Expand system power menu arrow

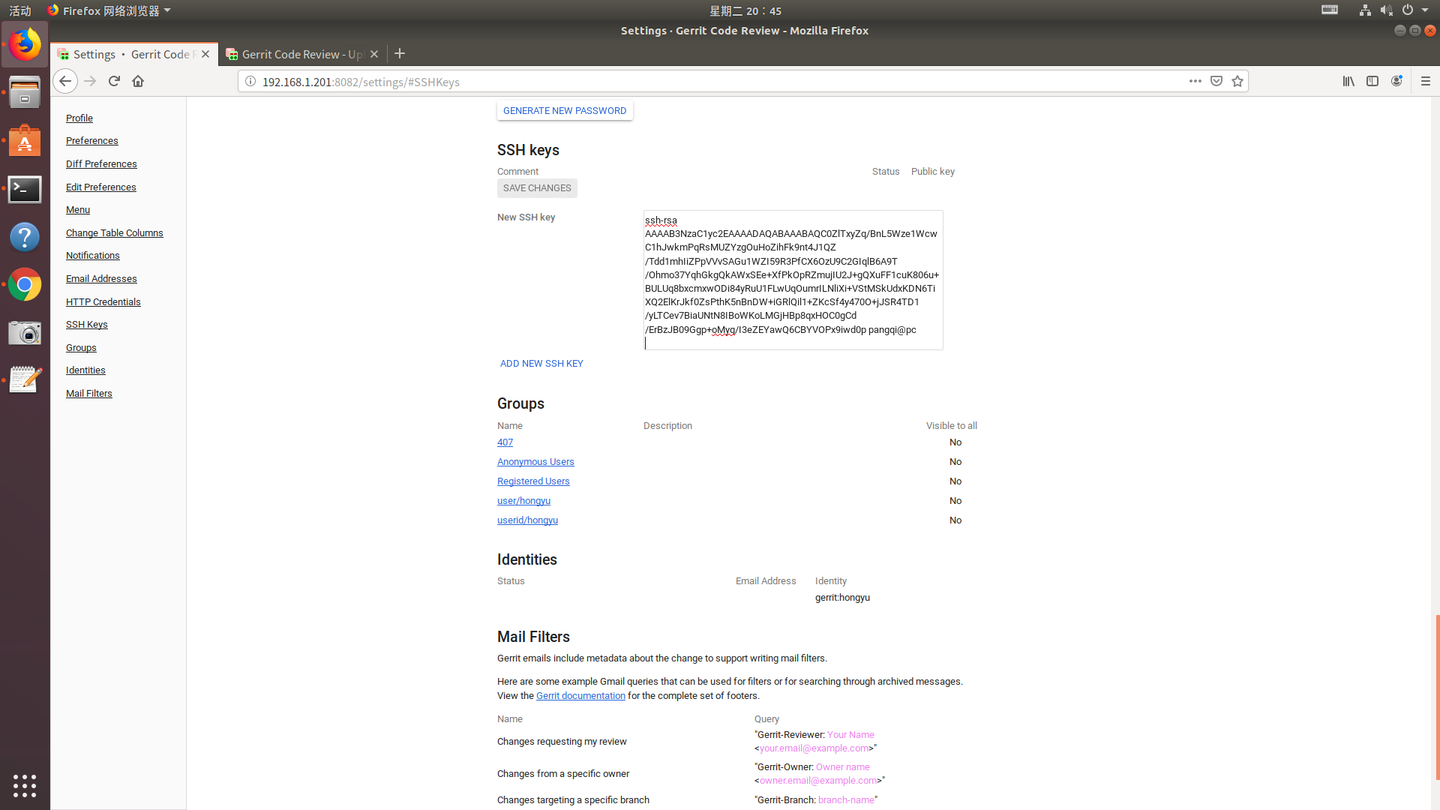pyautogui.click(x=1425, y=10)
